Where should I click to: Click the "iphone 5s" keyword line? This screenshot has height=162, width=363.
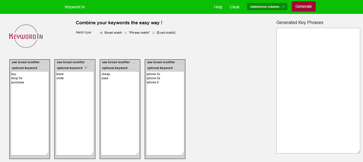pos(153,78)
